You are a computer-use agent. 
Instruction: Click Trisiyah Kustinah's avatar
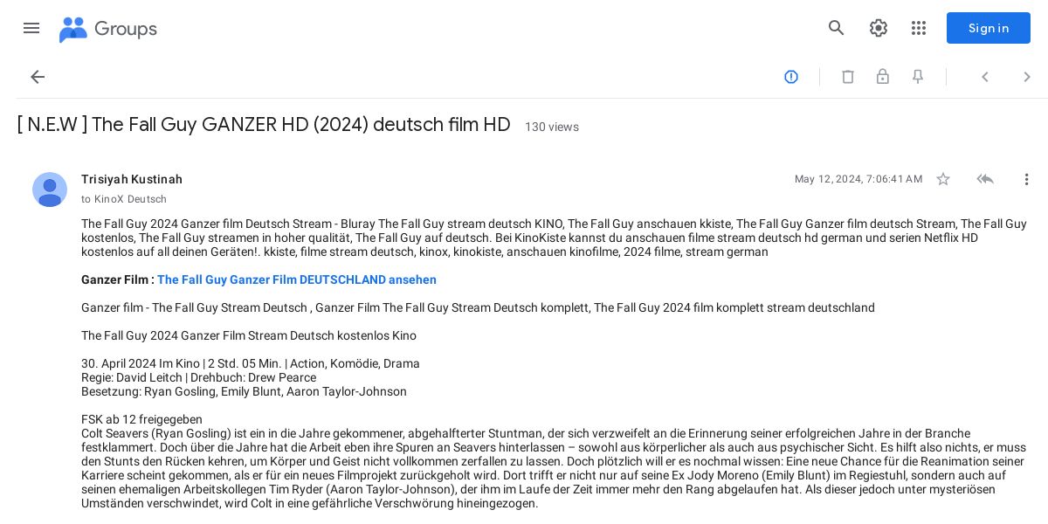coord(50,190)
